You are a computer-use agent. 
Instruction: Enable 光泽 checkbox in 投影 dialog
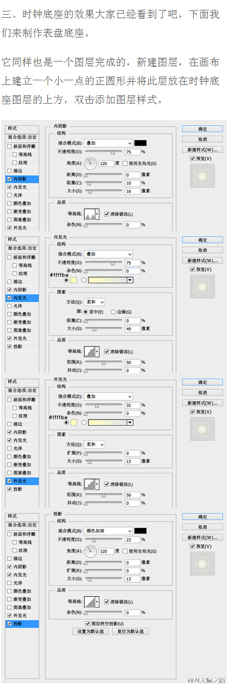click(9, 583)
